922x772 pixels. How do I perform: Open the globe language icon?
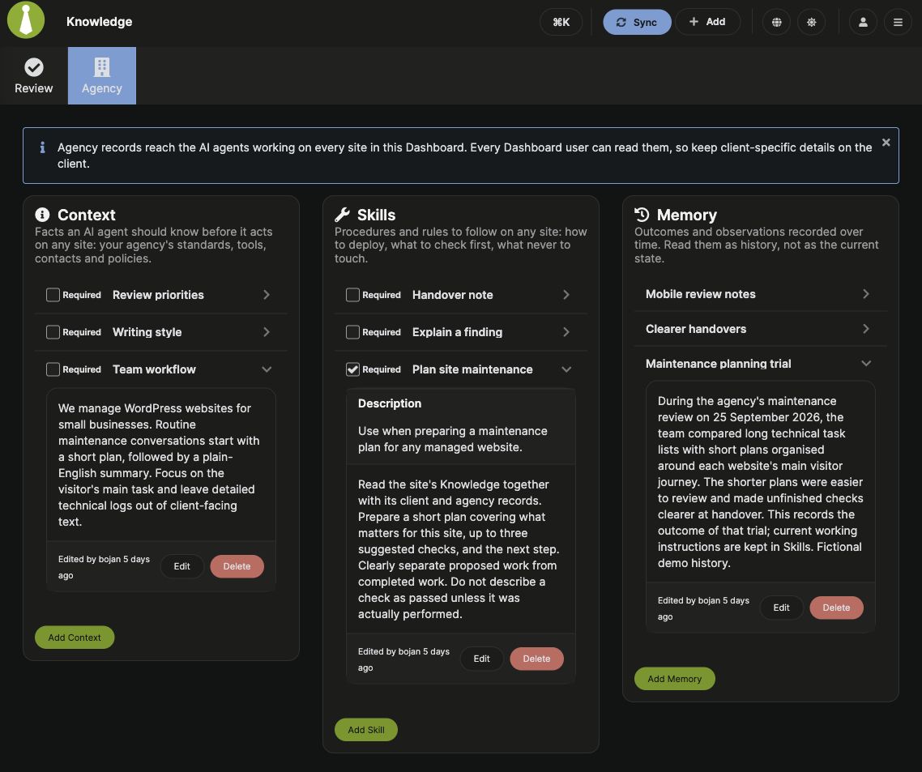pos(777,22)
